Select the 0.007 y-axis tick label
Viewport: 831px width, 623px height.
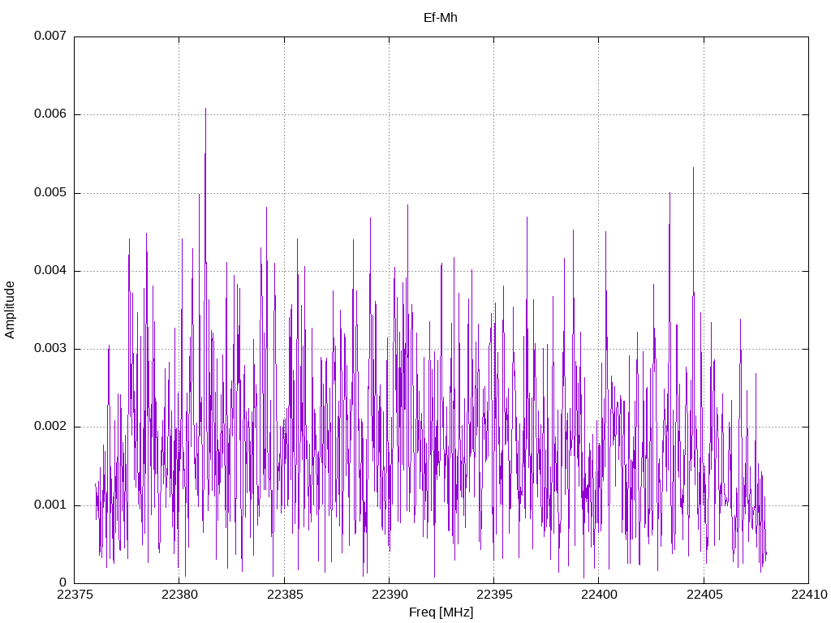tap(50, 37)
